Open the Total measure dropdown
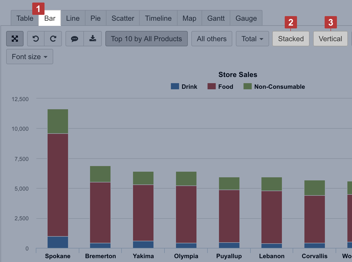Image resolution: width=352 pixels, height=262 pixels. click(252, 39)
